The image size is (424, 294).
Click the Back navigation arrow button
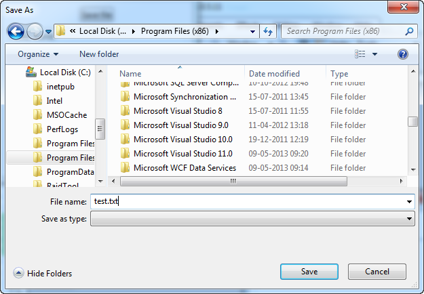pos(16,31)
